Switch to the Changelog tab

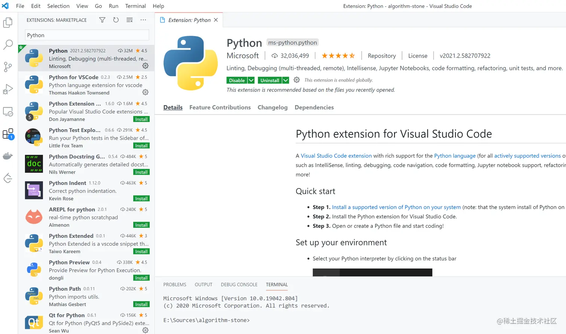[273, 107]
